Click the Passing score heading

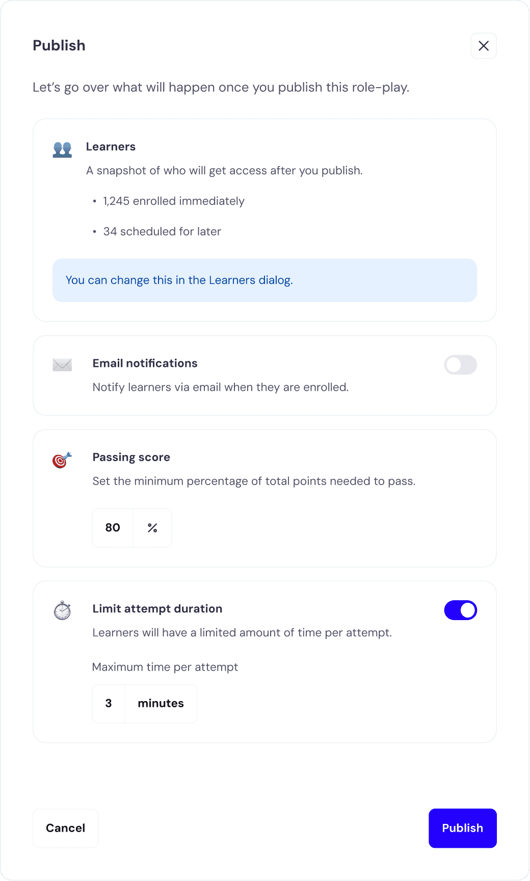(x=131, y=457)
